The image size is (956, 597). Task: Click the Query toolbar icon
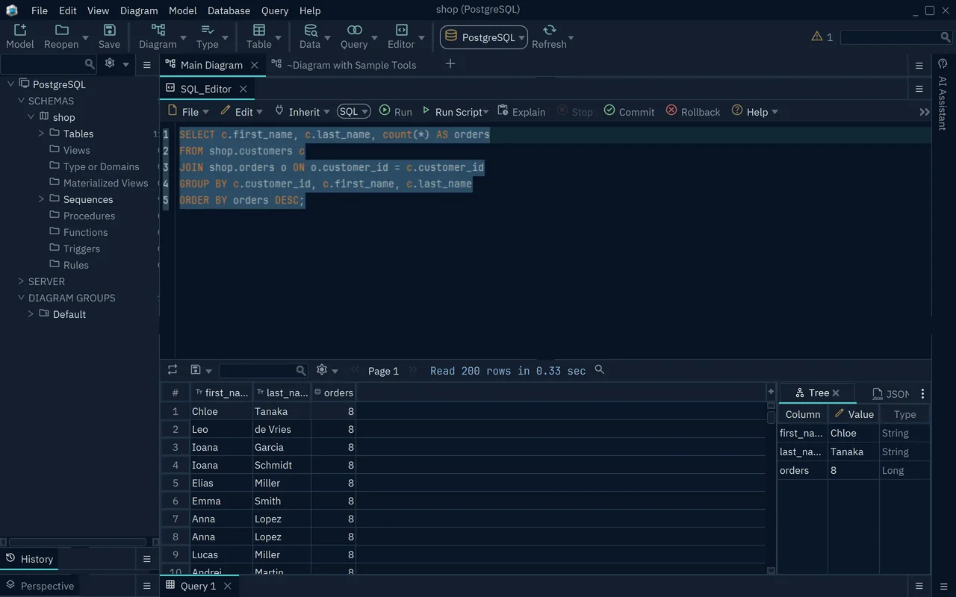pyautogui.click(x=354, y=36)
